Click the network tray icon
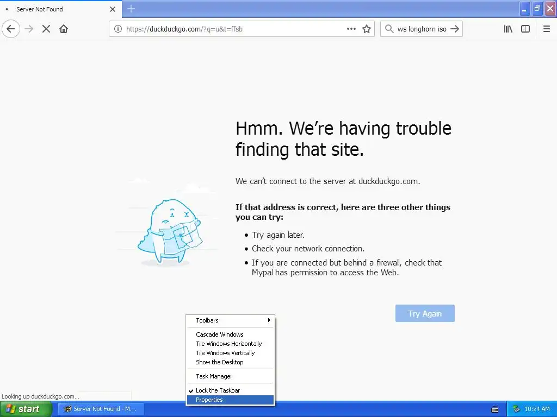 (516, 409)
